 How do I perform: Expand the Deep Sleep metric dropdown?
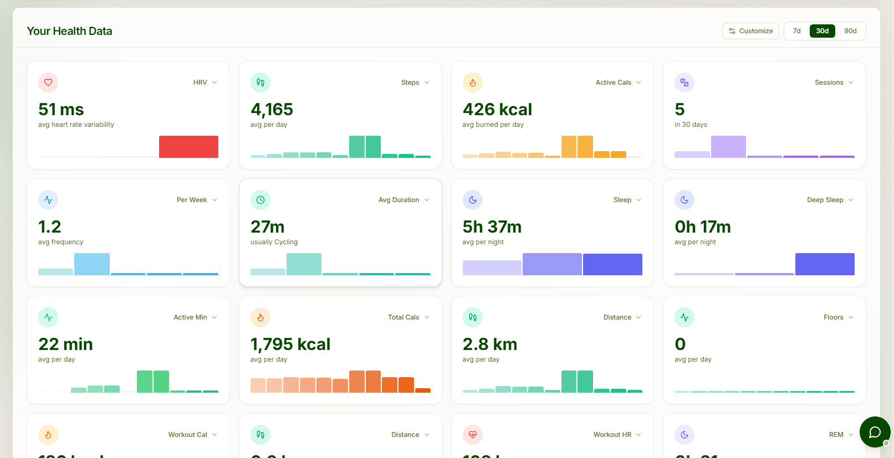pyautogui.click(x=830, y=200)
